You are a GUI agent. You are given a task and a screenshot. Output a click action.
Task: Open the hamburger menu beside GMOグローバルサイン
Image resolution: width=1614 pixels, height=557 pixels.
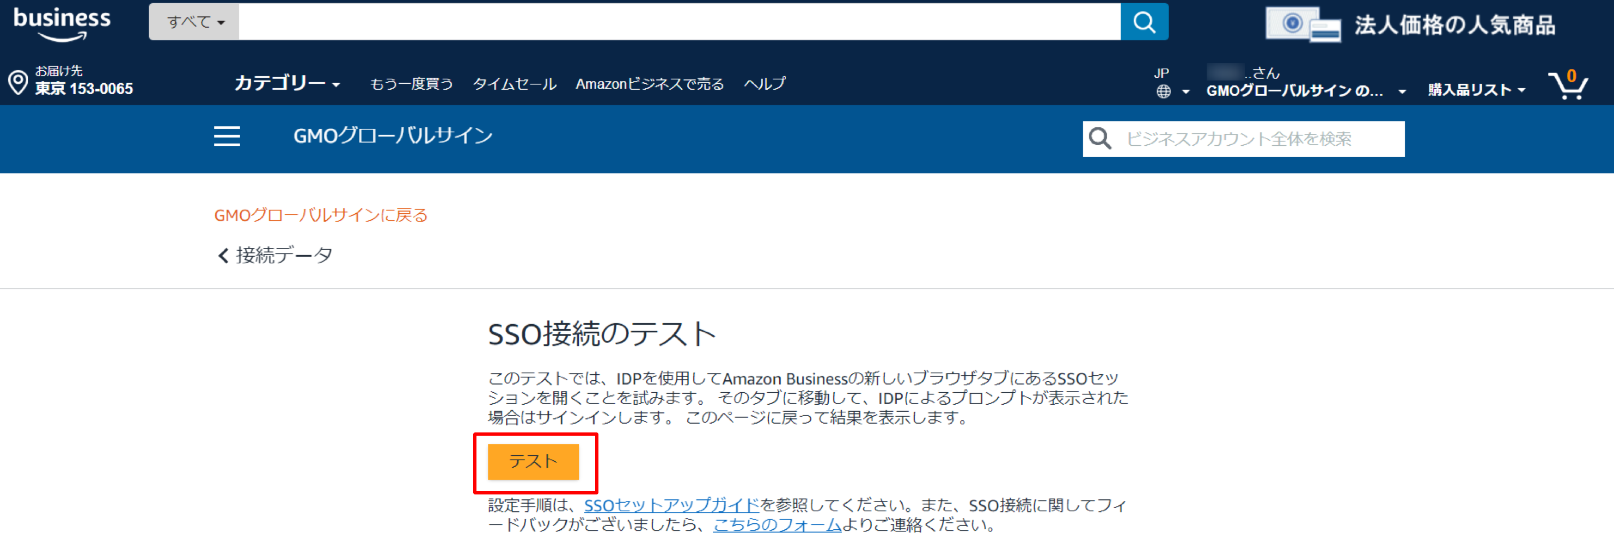point(227,136)
